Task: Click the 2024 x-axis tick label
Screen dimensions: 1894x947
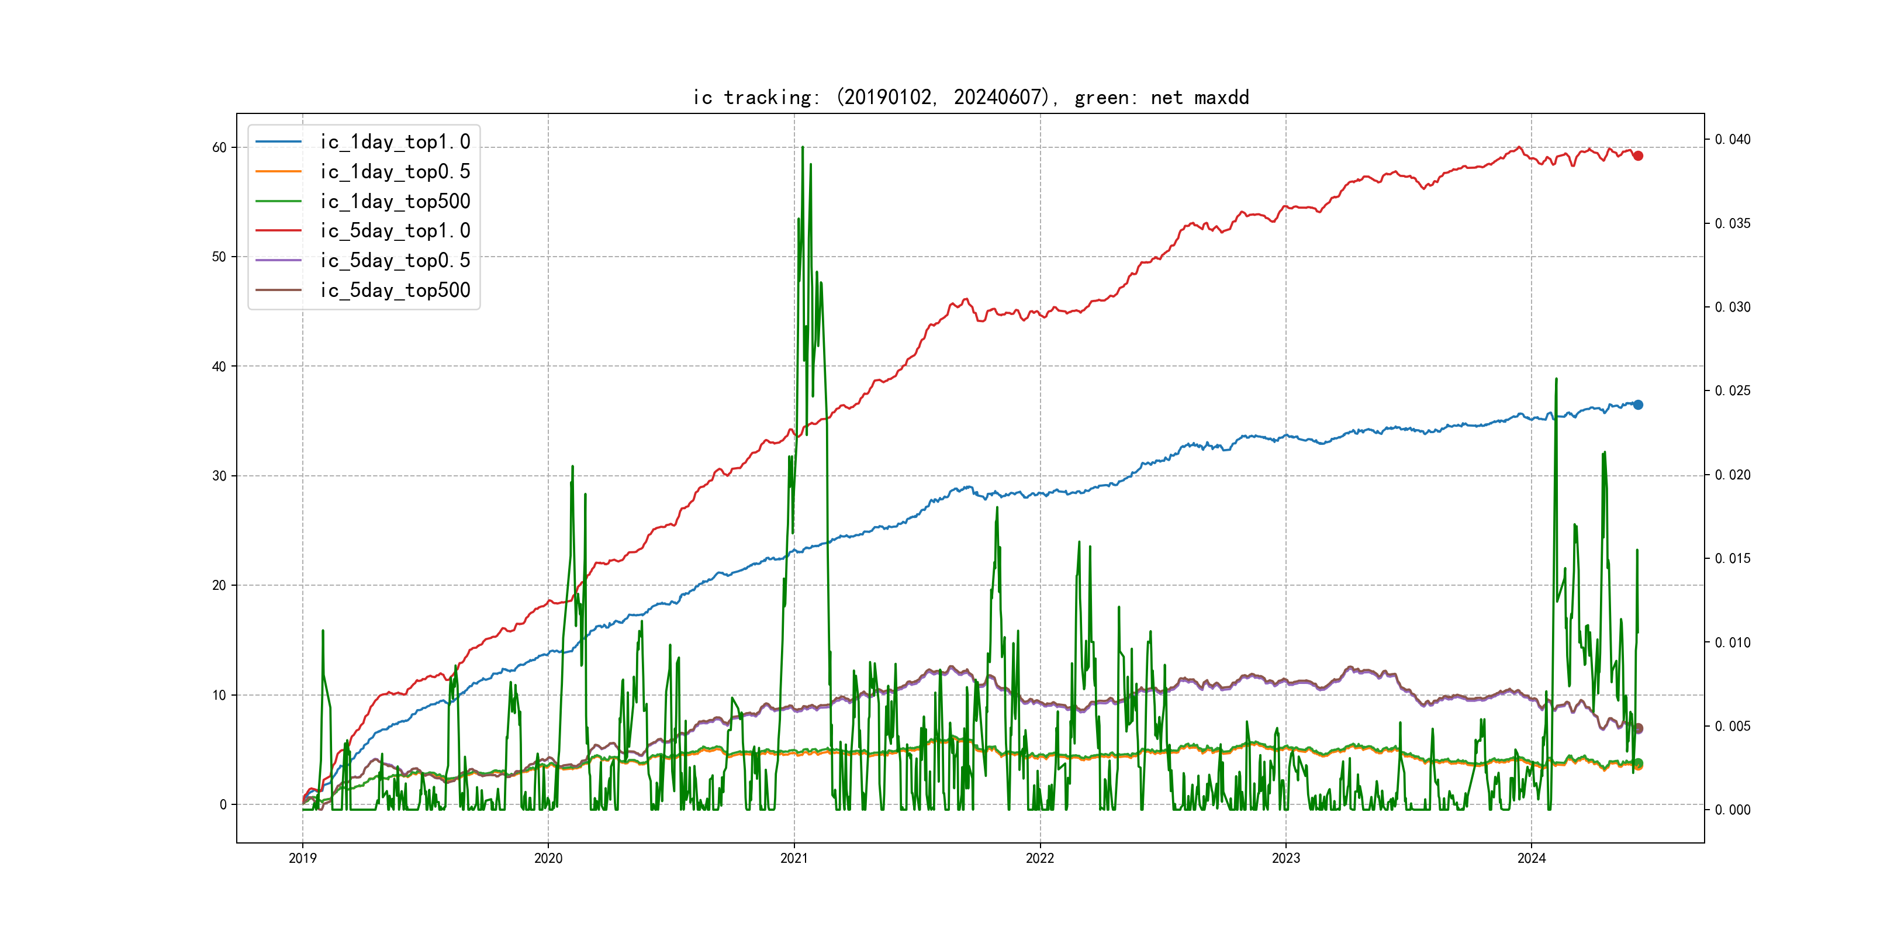Action: click(x=1532, y=858)
